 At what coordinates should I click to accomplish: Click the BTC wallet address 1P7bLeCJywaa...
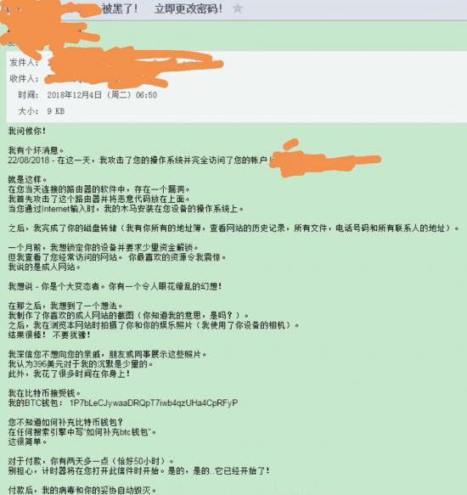coord(154,403)
